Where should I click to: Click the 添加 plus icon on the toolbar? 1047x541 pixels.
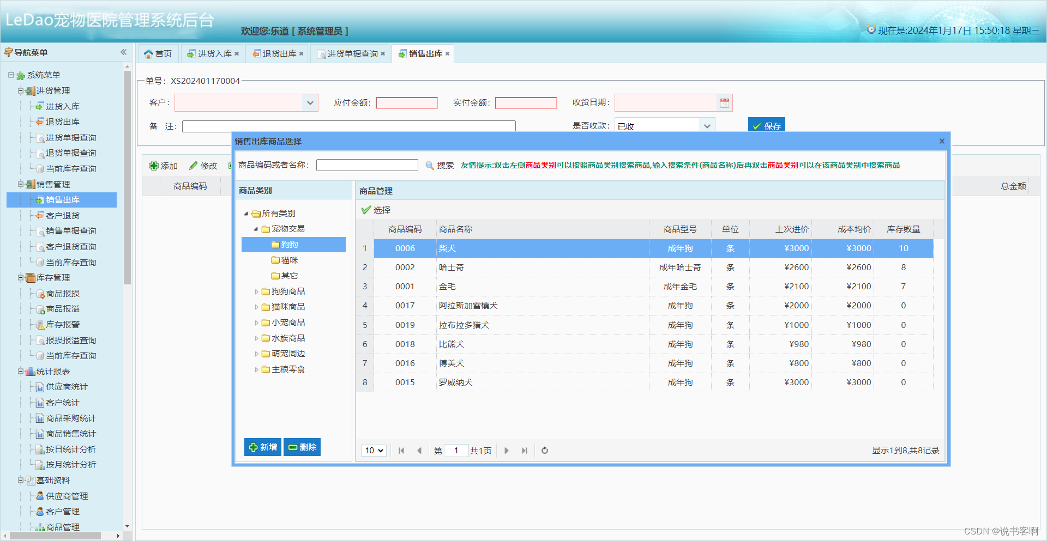[x=154, y=166]
